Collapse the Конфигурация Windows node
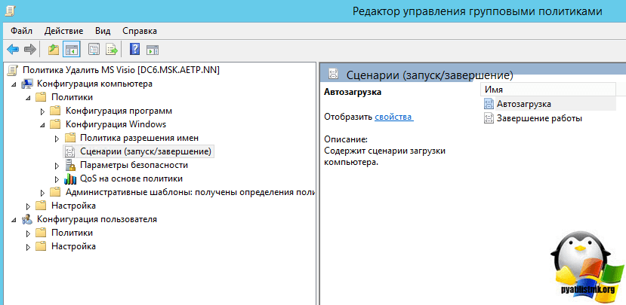This screenshot has width=626, height=305. coord(43,124)
